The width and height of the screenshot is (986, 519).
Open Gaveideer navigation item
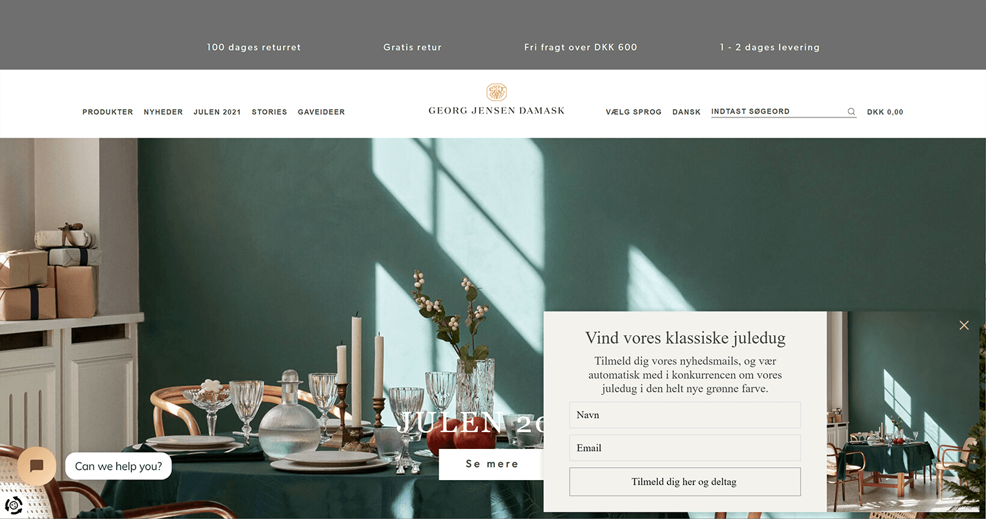tap(321, 112)
